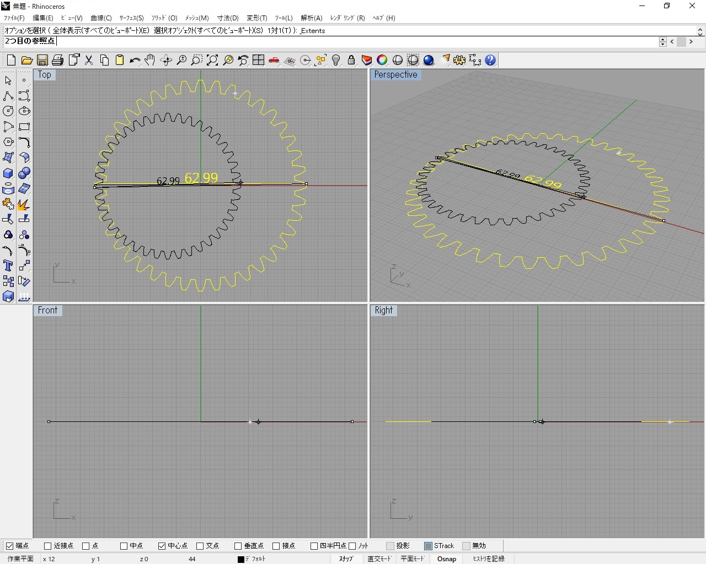Image resolution: width=706 pixels, height=564 pixels.
Task: Choose the Zoom Window tool
Action: (196, 60)
